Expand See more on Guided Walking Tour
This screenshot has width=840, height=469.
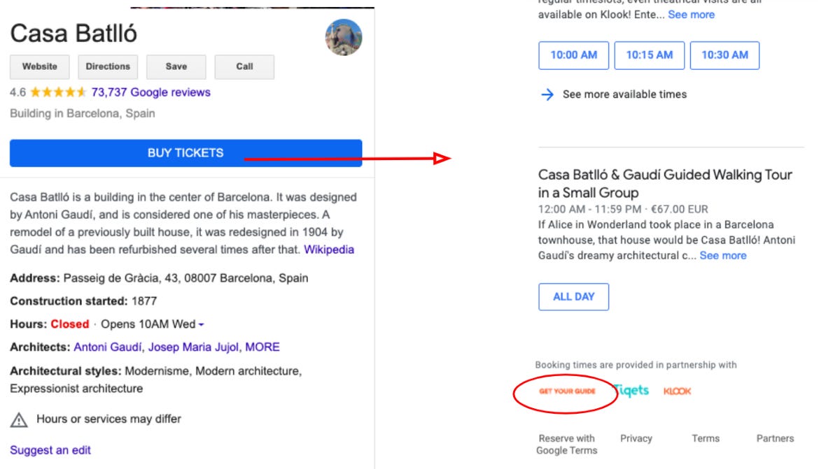(723, 256)
